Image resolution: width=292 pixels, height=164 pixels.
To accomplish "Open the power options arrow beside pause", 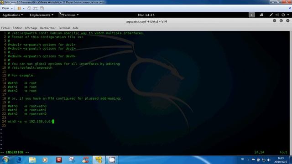I will [x=23, y=8].
